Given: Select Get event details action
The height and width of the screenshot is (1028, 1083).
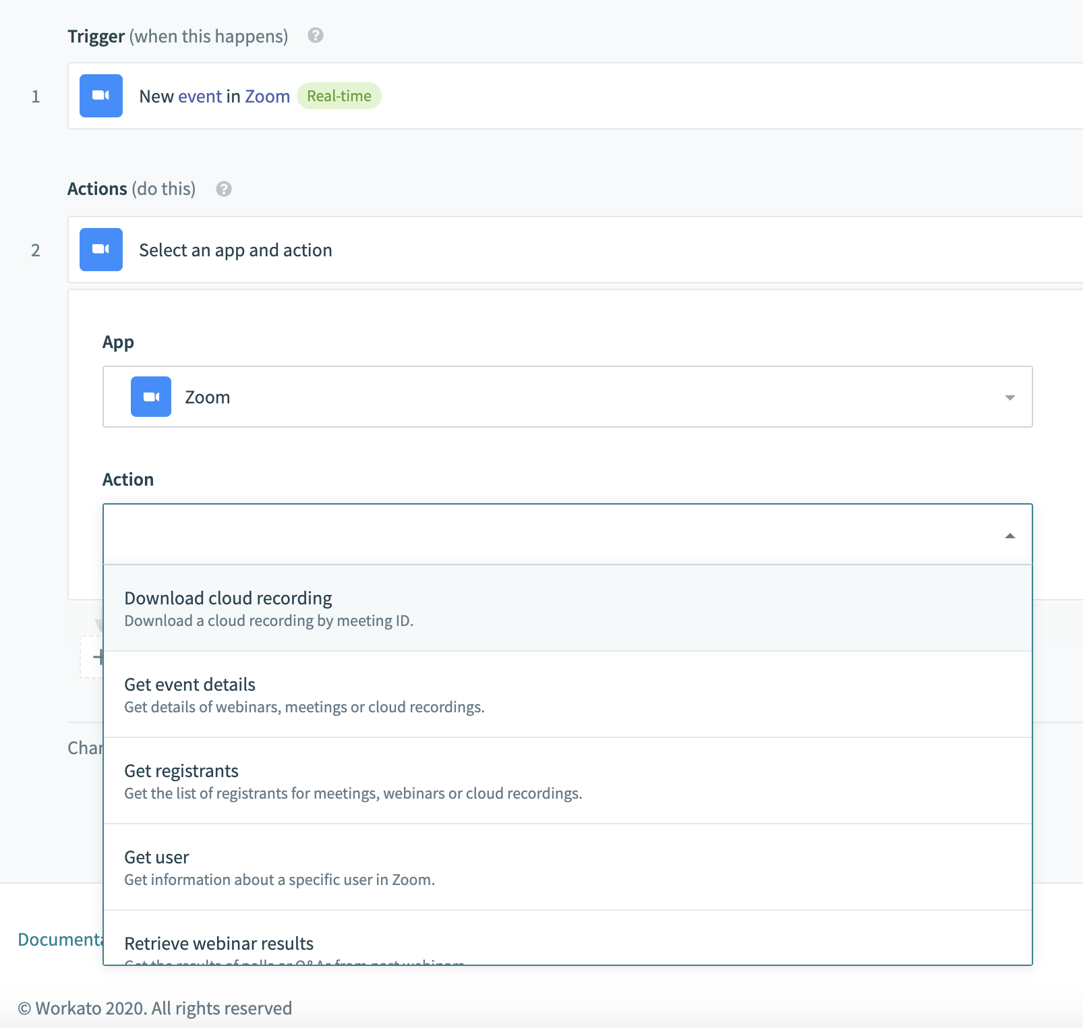Looking at the screenshot, I should (x=567, y=694).
